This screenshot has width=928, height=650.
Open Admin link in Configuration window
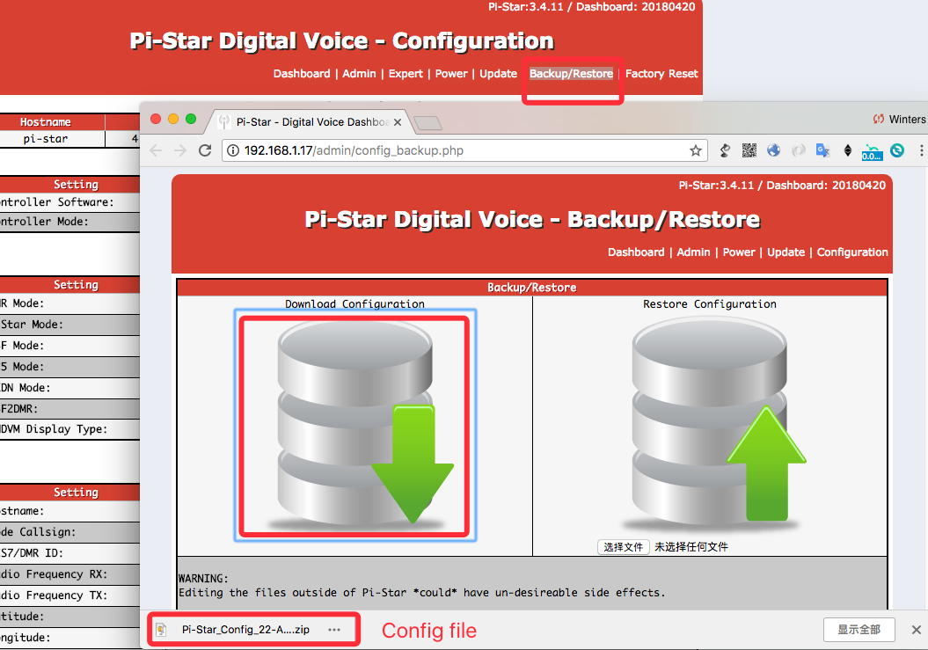pos(359,73)
